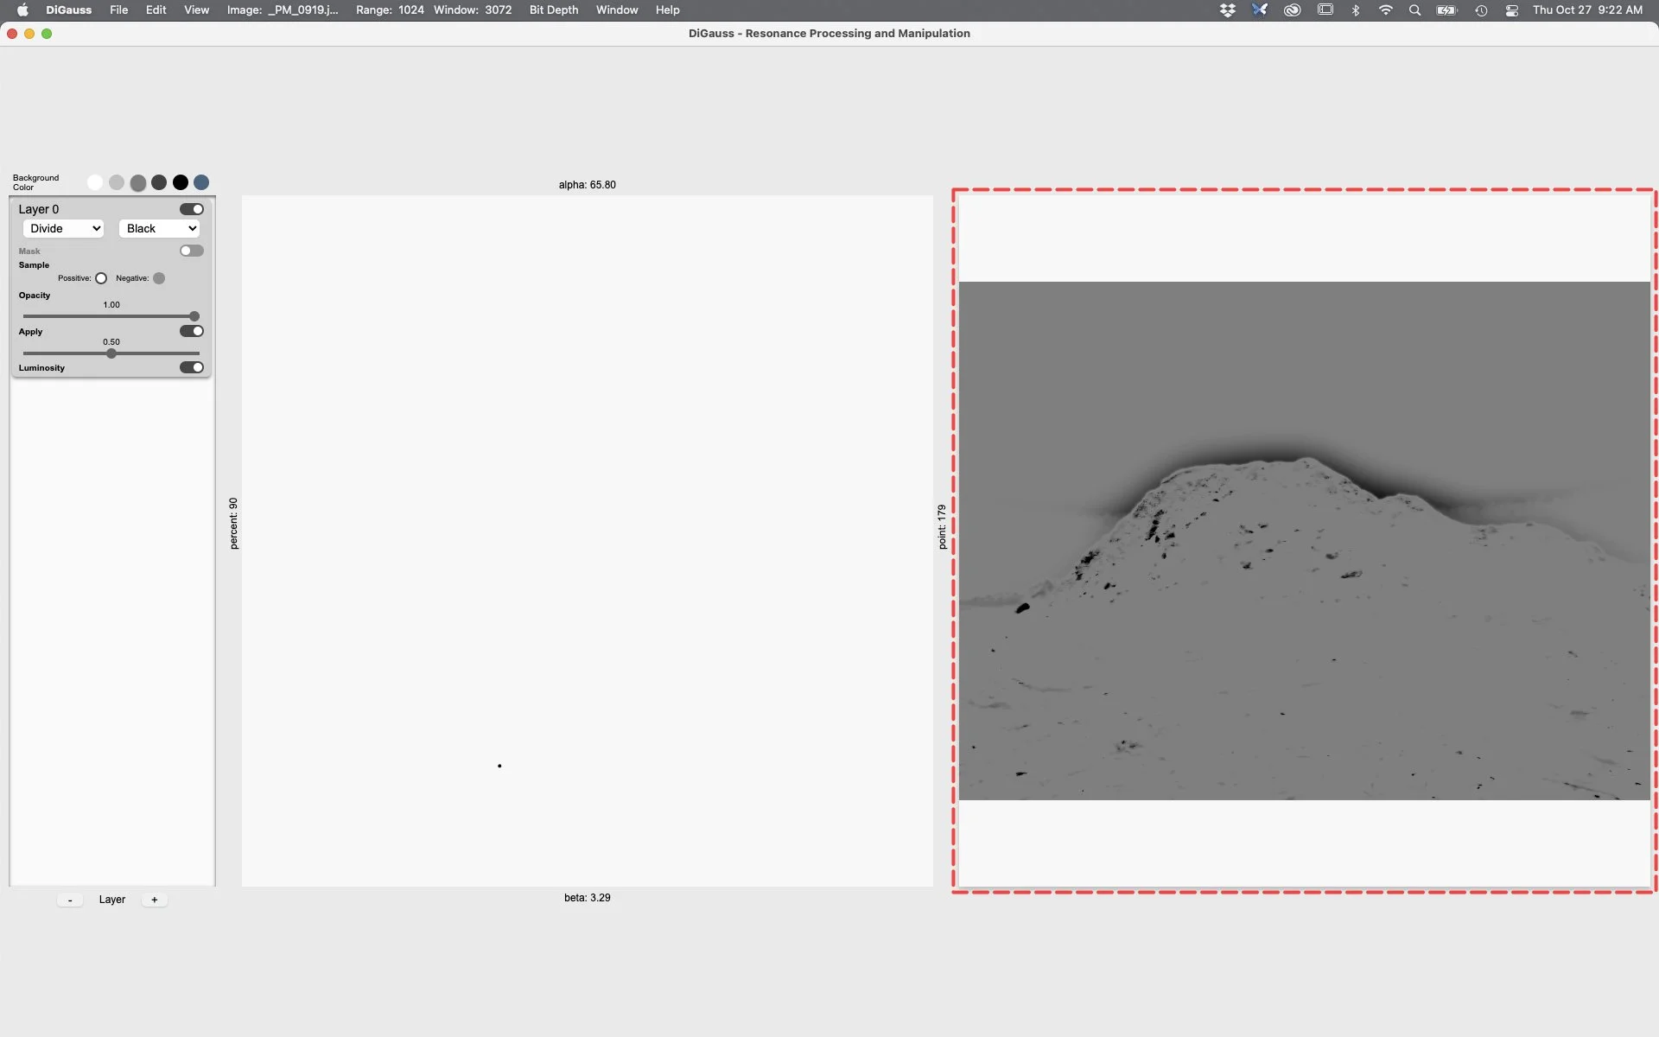Open Spotlight search magnifier icon
This screenshot has width=1659, height=1037.
tap(1414, 10)
